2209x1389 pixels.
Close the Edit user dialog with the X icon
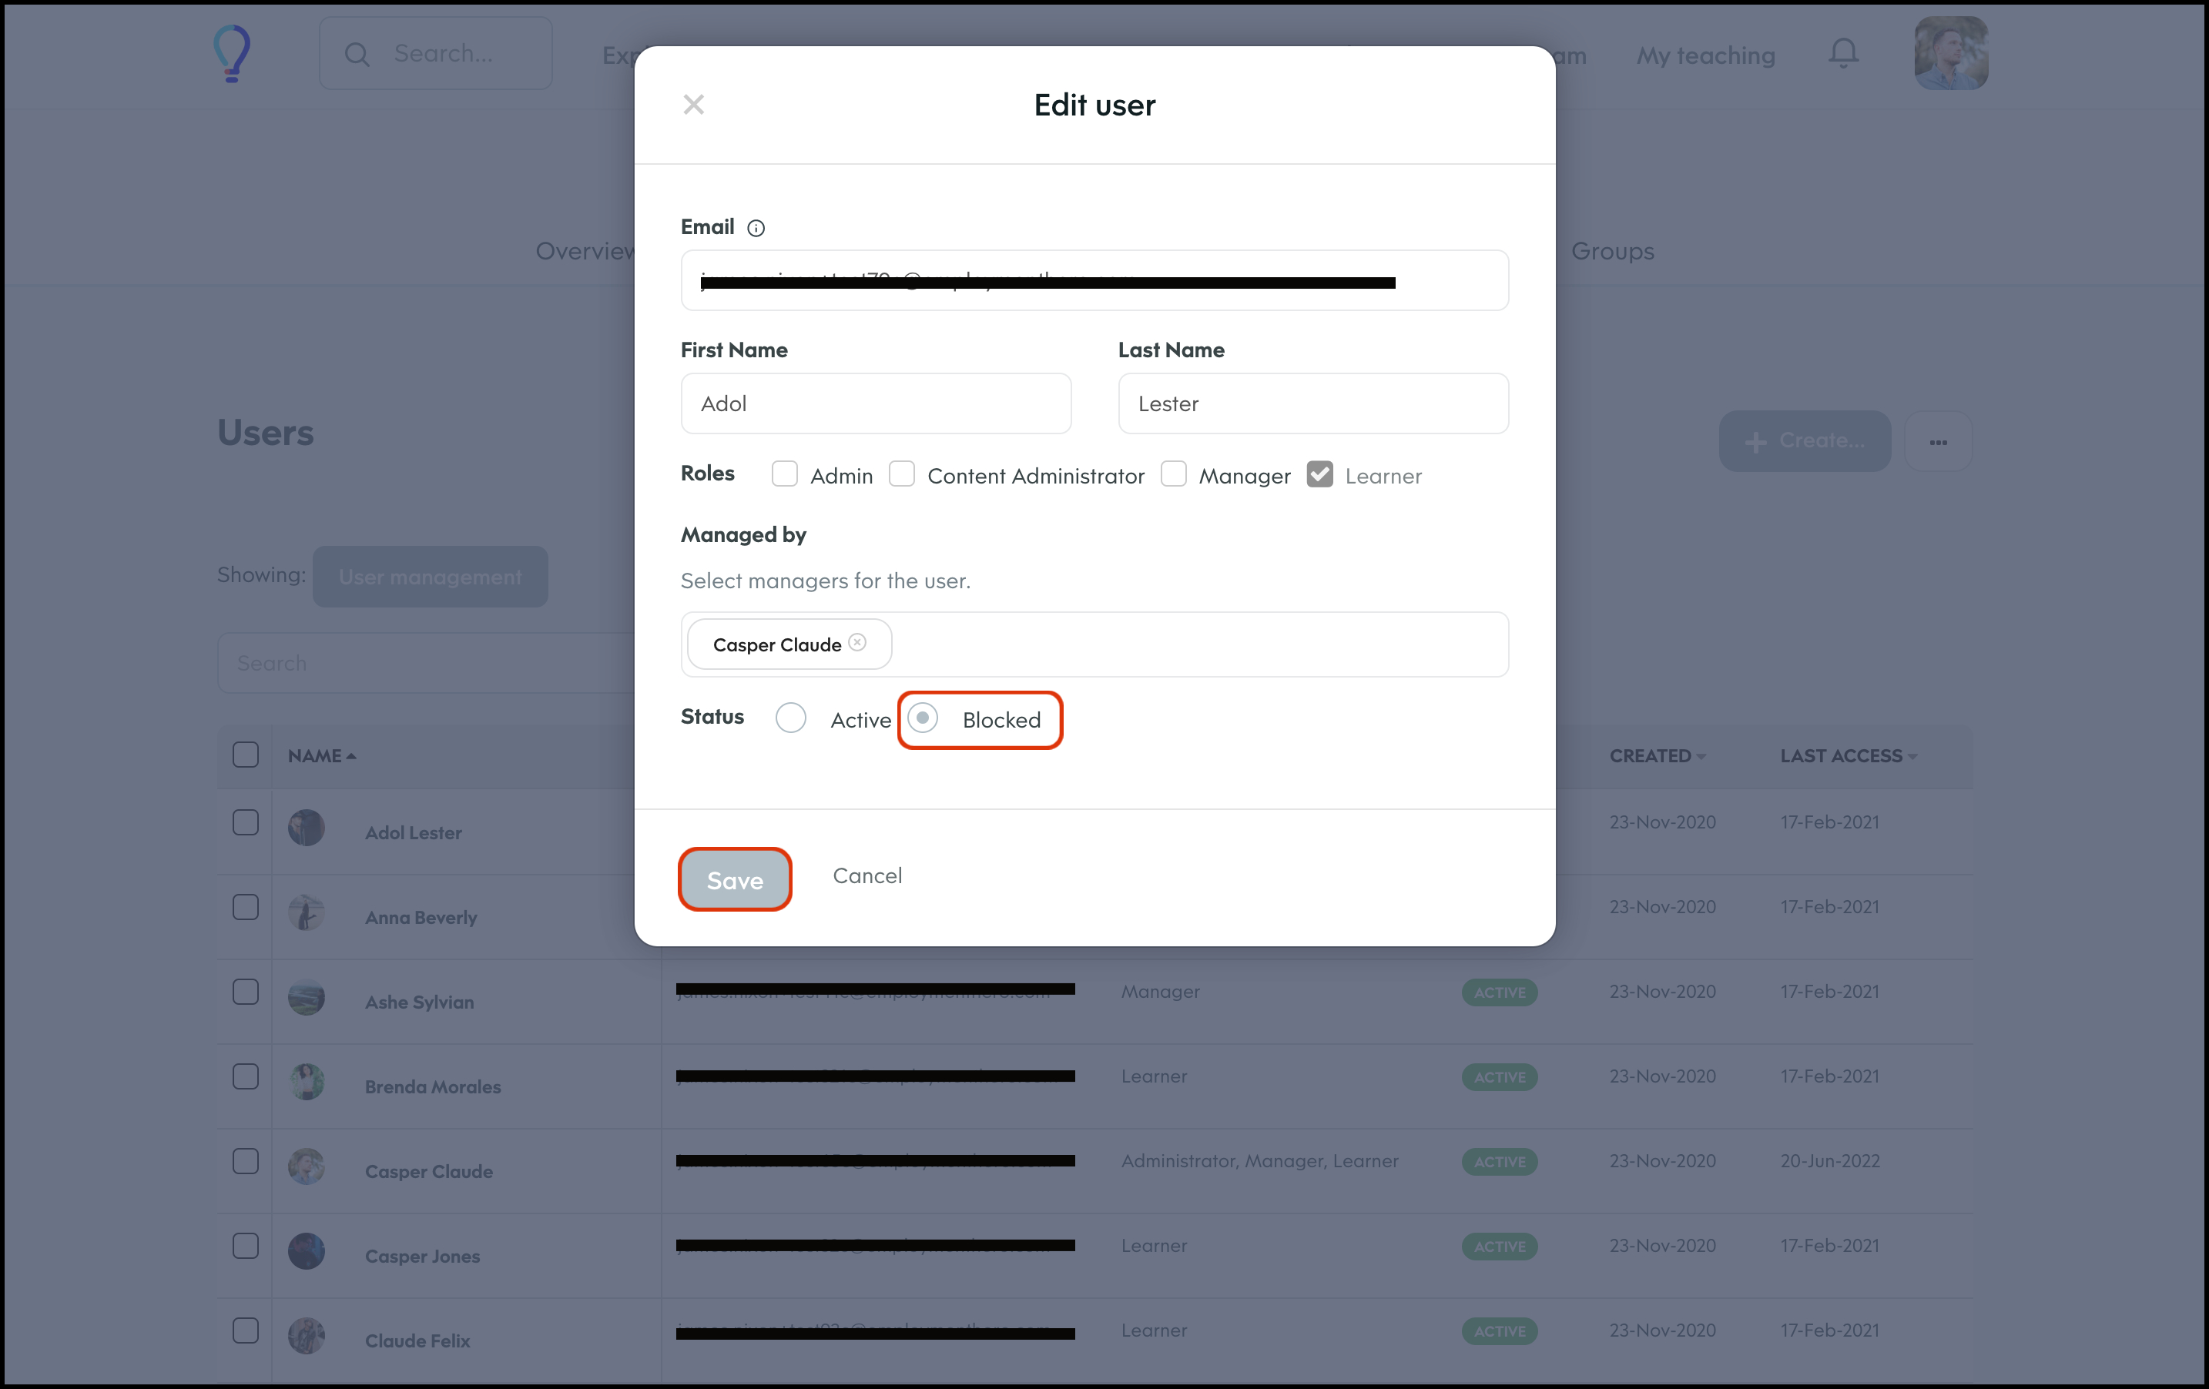click(693, 105)
